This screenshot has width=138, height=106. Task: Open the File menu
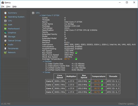tap(3, 7)
